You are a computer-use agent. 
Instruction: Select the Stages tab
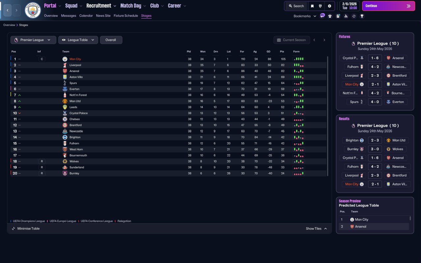[146, 16]
